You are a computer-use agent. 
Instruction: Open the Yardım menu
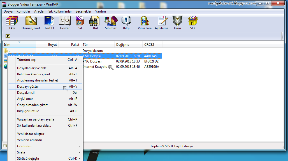pos(101,11)
